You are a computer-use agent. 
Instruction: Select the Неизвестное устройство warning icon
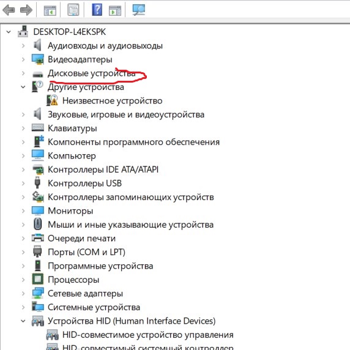(x=52, y=100)
